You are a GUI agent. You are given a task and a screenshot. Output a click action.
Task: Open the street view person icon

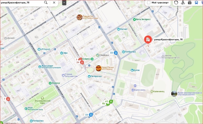[x=183, y=3]
